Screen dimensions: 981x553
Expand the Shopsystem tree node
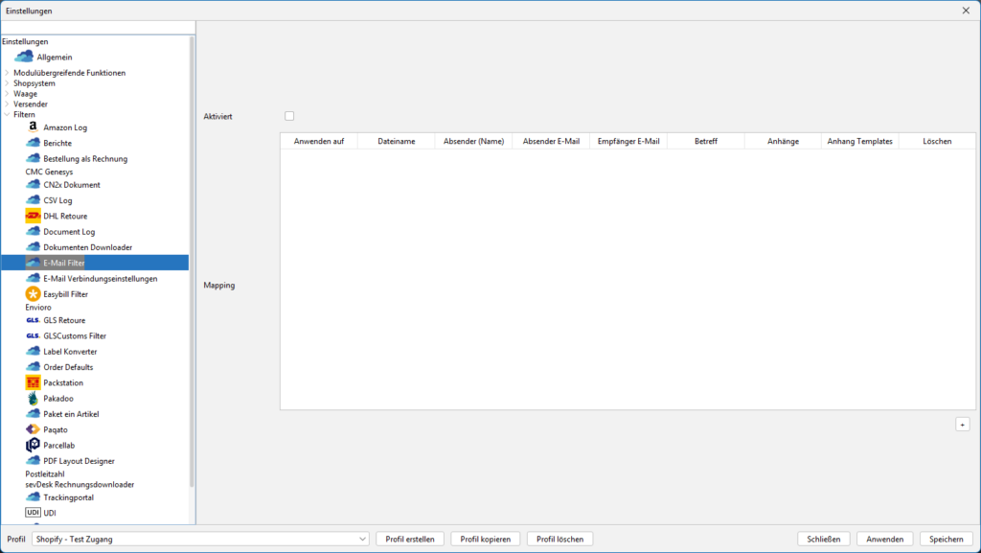point(7,83)
